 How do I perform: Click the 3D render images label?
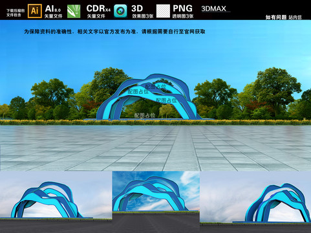pos(142,12)
